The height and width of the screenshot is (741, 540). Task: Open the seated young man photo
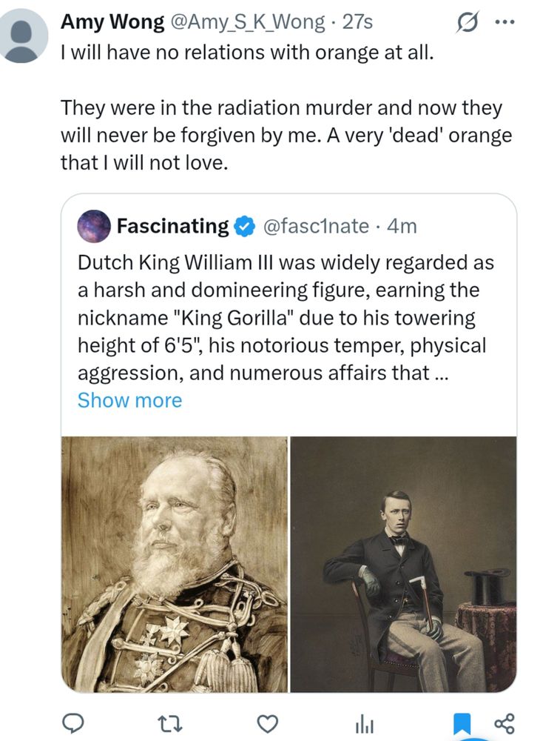(x=403, y=563)
